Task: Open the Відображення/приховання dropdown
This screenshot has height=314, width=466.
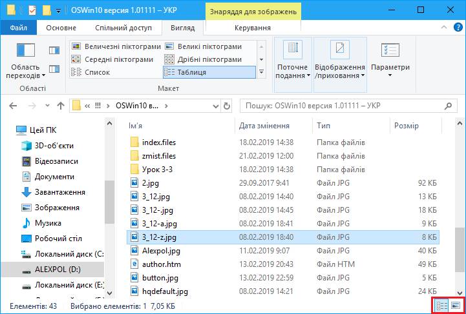Action: [340, 64]
